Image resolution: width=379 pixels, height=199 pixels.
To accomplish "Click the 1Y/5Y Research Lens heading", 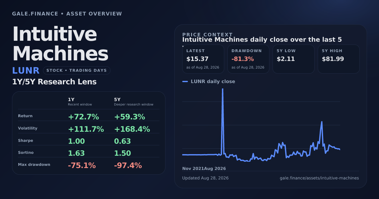I will pos(54,82).
